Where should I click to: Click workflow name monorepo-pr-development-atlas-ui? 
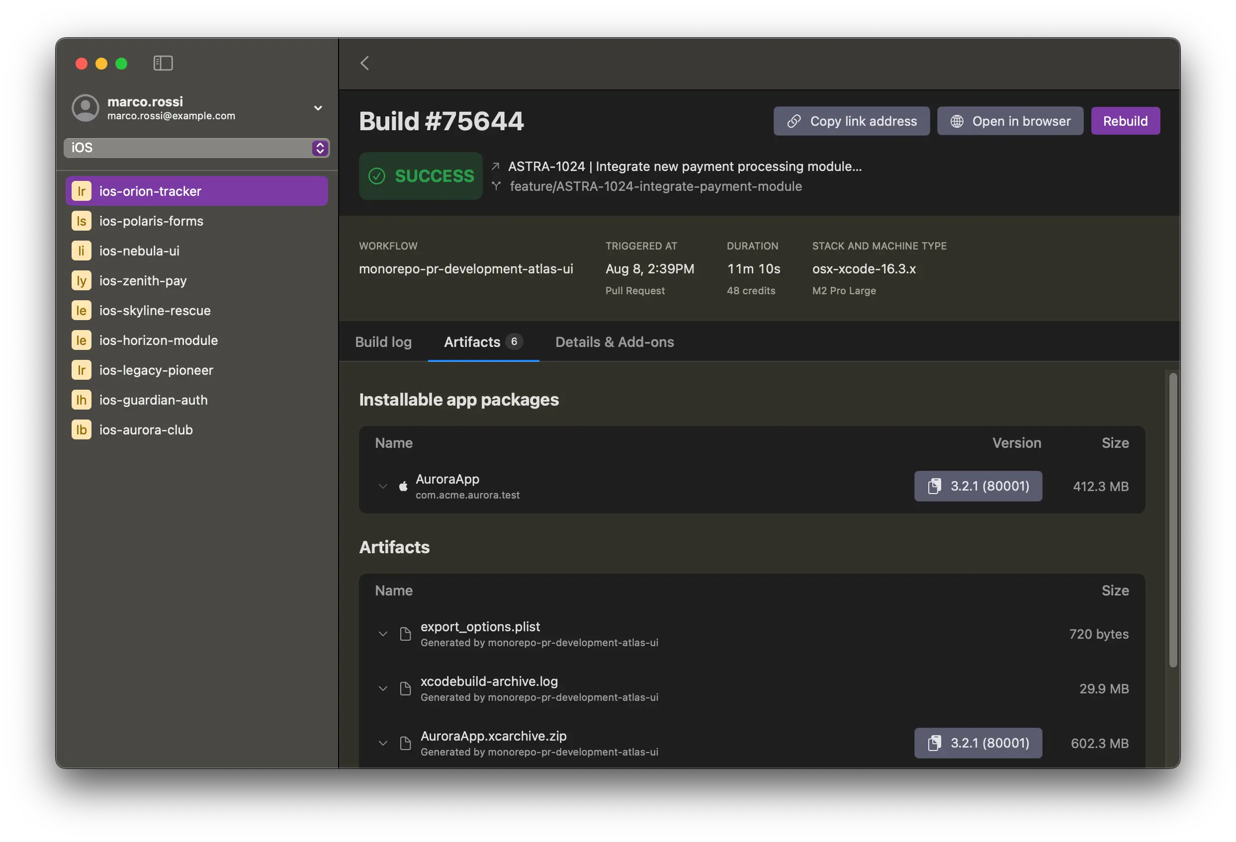point(466,269)
